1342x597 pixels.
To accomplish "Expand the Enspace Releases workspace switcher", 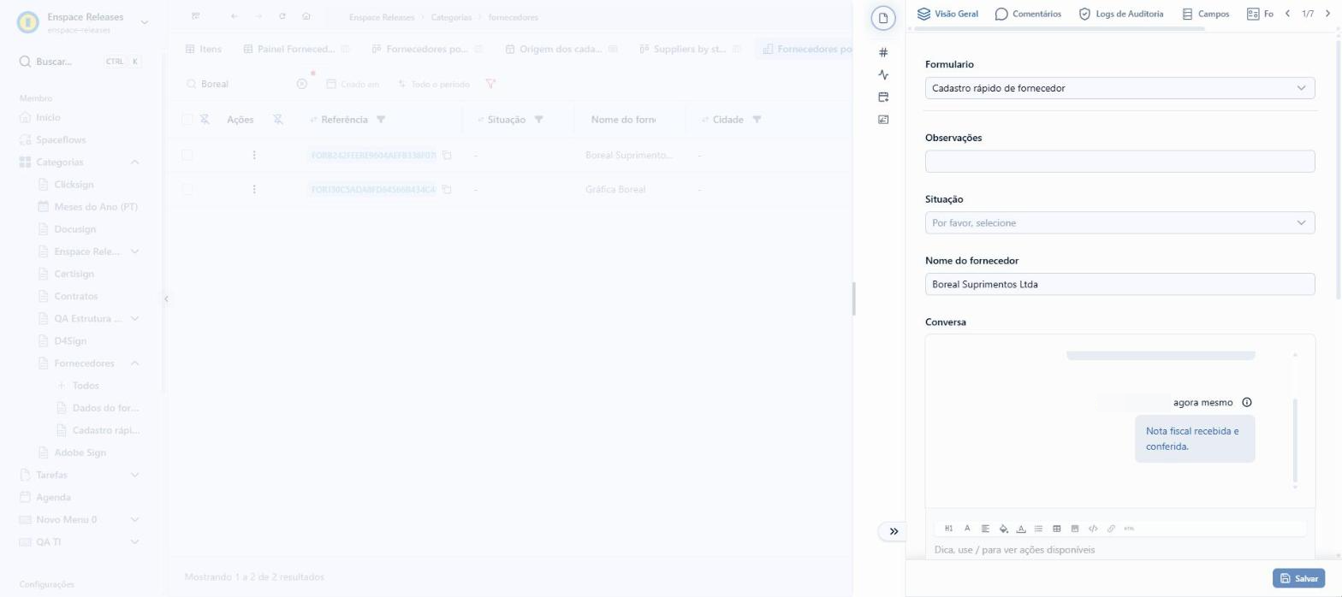I will (144, 22).
